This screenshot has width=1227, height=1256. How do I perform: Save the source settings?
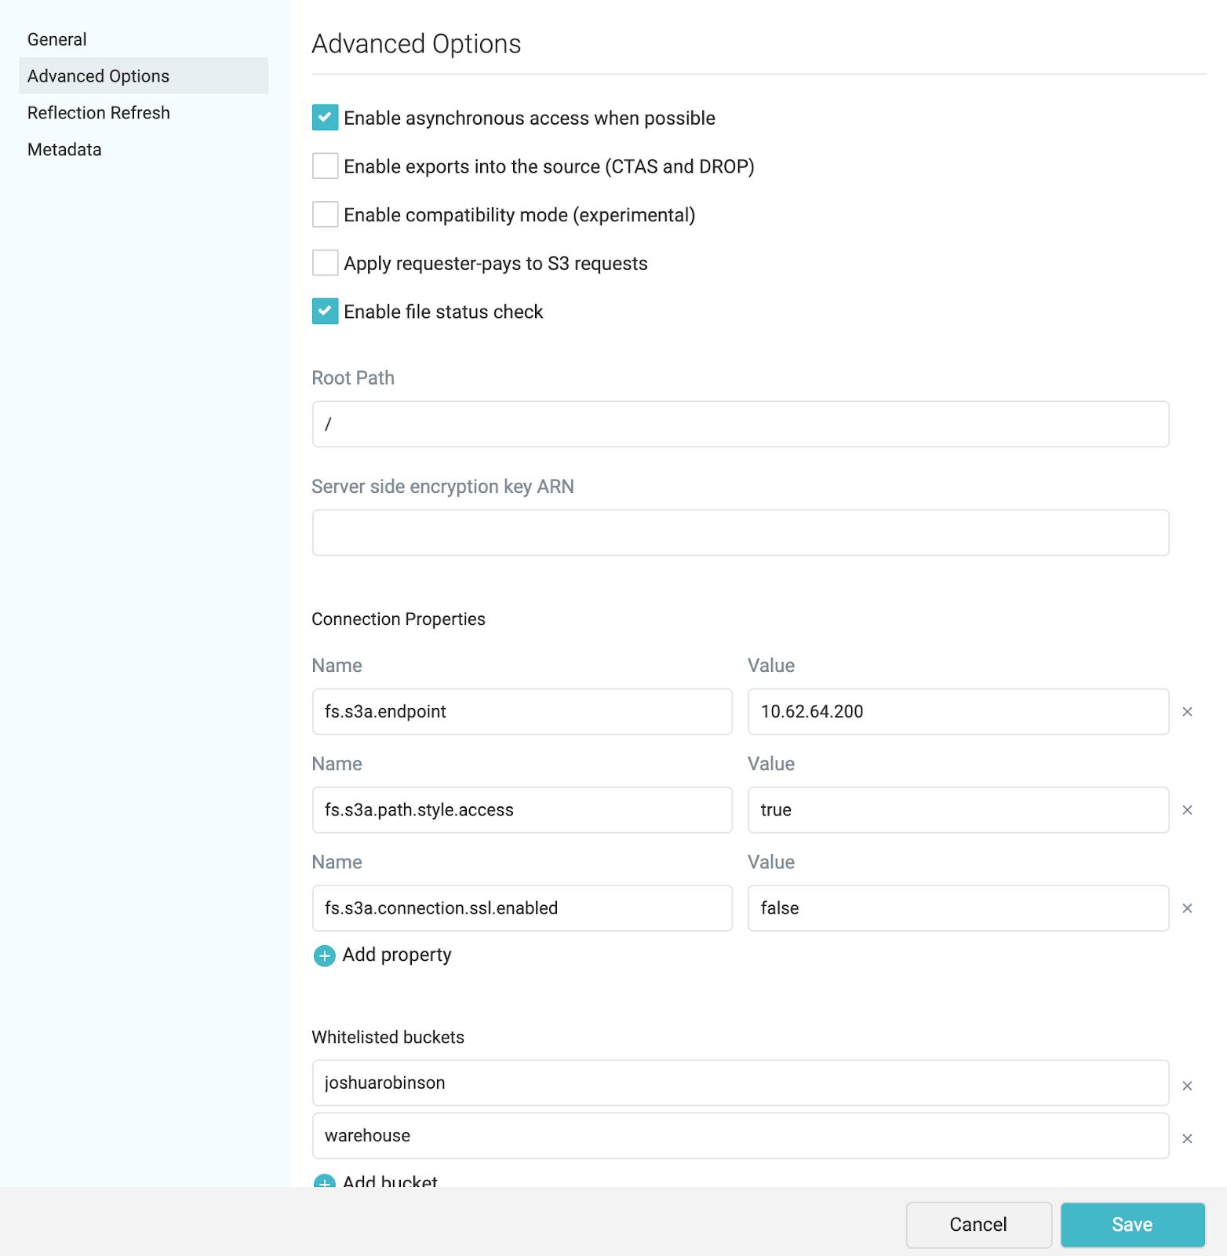tap(1132, 1225)
